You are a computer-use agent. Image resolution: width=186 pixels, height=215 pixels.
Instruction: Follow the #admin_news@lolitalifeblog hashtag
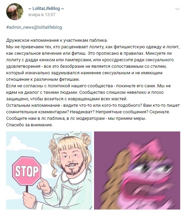coord(34,27)
